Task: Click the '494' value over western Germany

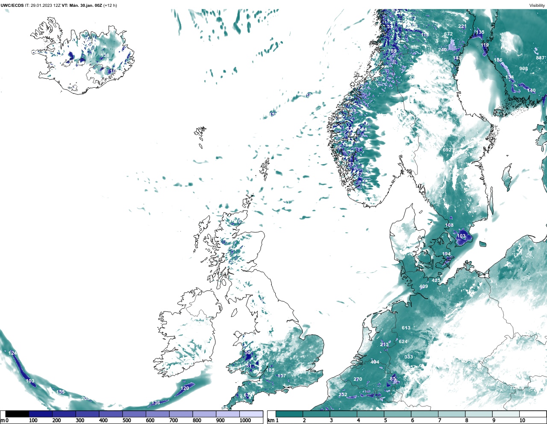Action: [375, 362]
